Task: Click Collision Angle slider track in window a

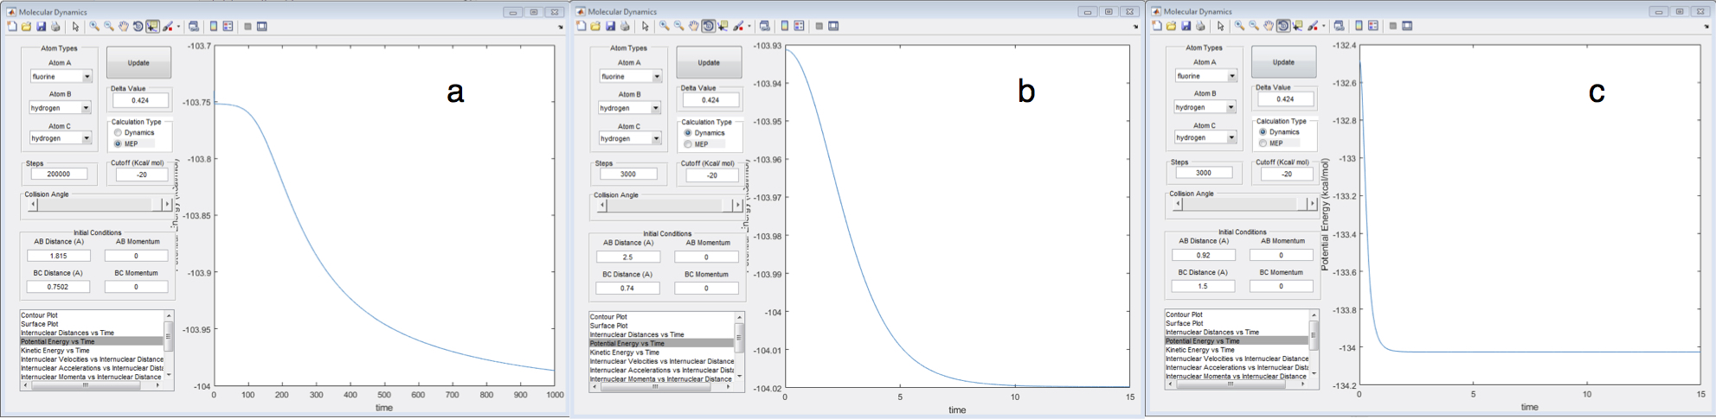Action: (x=100, y=205)
